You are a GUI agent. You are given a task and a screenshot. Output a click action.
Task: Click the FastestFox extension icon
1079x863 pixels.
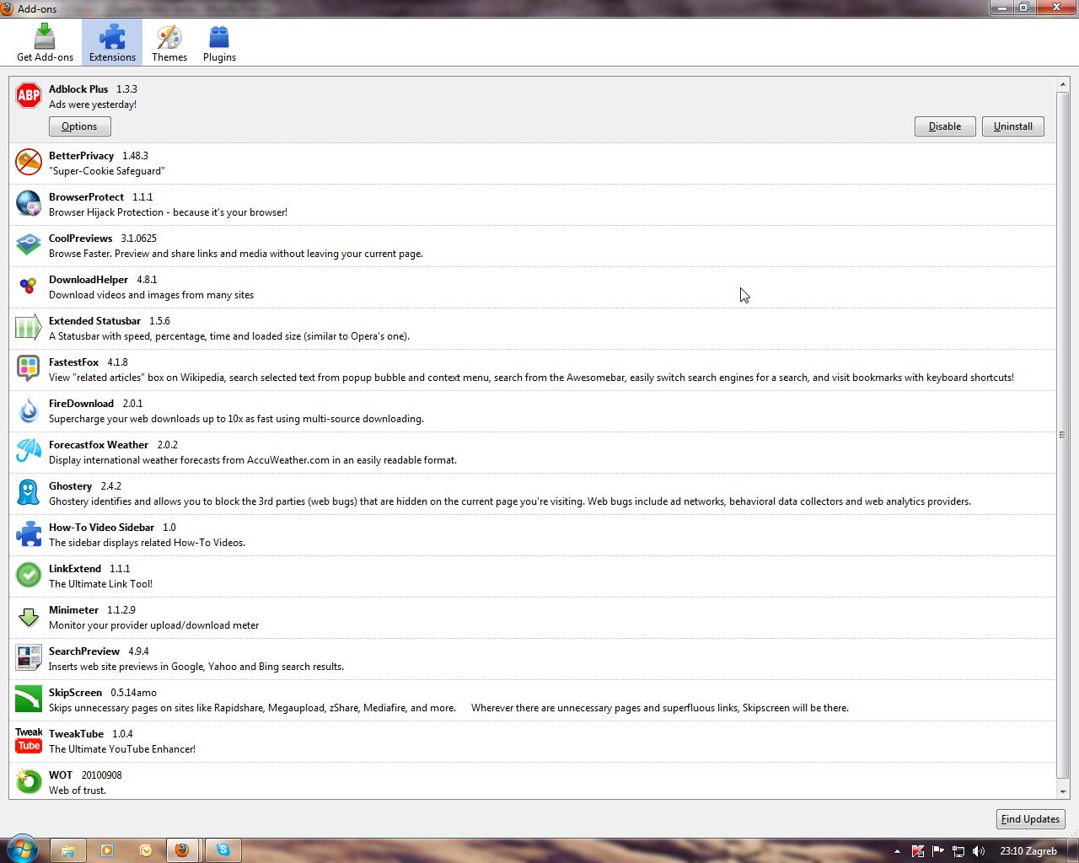[29, 368]
